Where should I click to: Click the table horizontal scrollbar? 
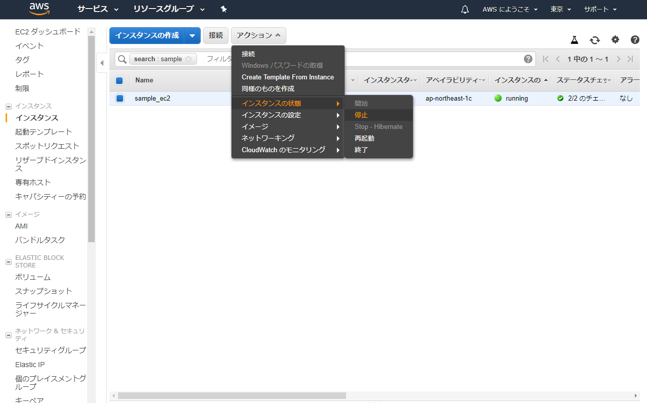click(232, 395)
